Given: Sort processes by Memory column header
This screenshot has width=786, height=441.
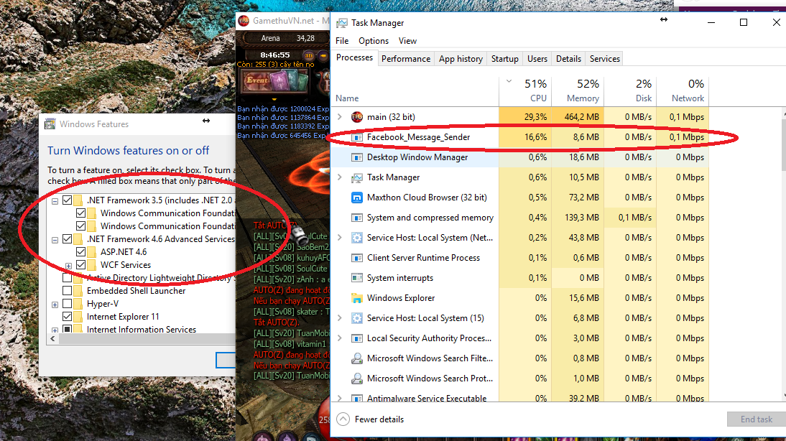Looking at the screenshot, I should pos(578,91).
